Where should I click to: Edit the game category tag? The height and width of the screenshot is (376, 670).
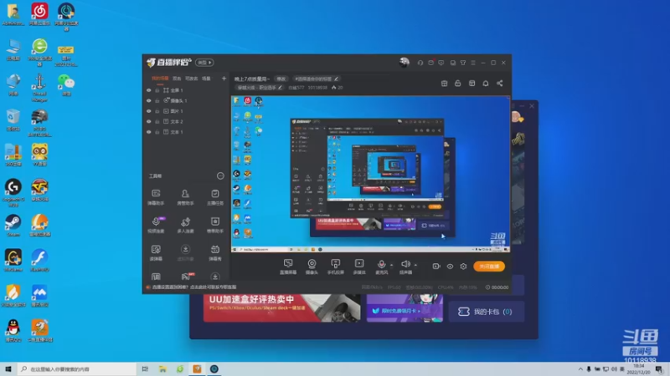click(260, 88)
